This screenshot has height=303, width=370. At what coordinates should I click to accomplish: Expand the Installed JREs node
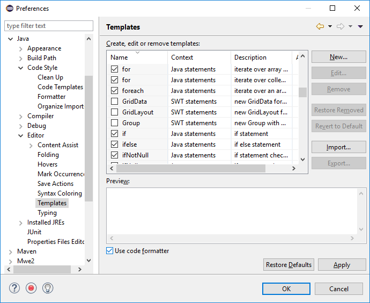[x=21, y=223]
